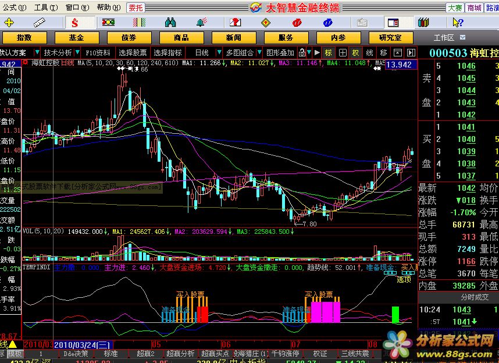
Task: Click the 选择指标 button
Action: coord(167,52)
